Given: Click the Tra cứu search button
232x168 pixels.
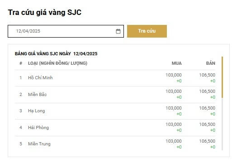Looking at the screenshot, I should (x=147, y=31).
